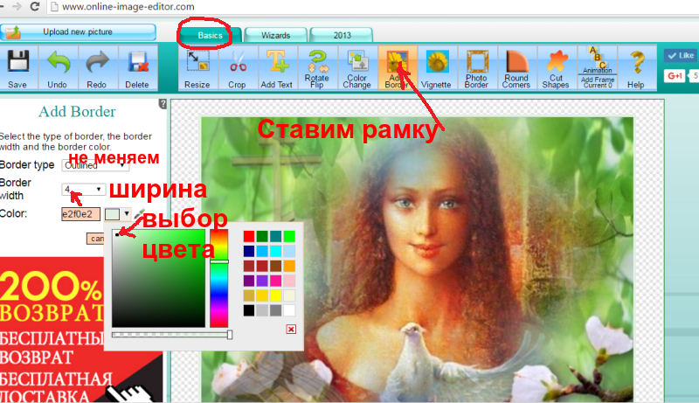The width and height of the screenshot is (699, 403).
Task: Pick the saddle brown preset swatch
Action: point(275,266)
